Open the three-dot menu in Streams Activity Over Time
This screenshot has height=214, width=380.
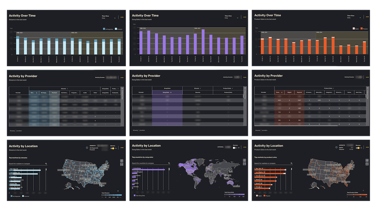pyautogui.click(x=122, y=17)
